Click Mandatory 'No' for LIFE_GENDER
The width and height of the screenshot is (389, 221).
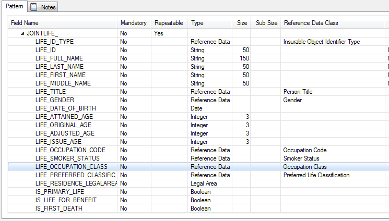pyautogui.click(x=124, y=100)
